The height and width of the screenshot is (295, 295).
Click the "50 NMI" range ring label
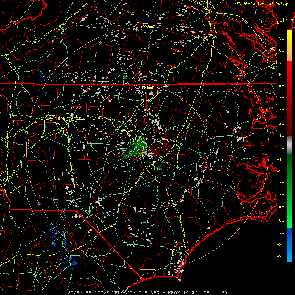pos(147,88)
